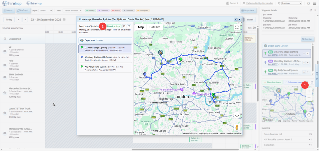Click the Luton 7.5T Box Truck vehicle row
This screenshot has height=151, width=319.
coord(22,113)
